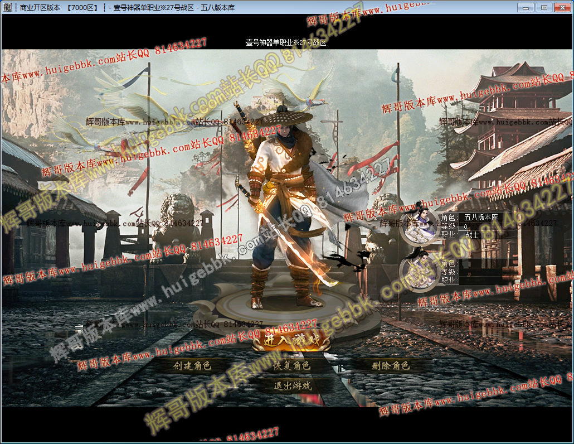Click the 进入游戏 enter game button
Viewport: 574px width, 444px height.
(292, 341)
